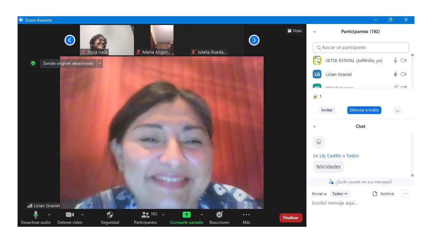This screenshot has height=243, width=432.
Task: Click the Silenciar a todos button
Action: [364, 110]
